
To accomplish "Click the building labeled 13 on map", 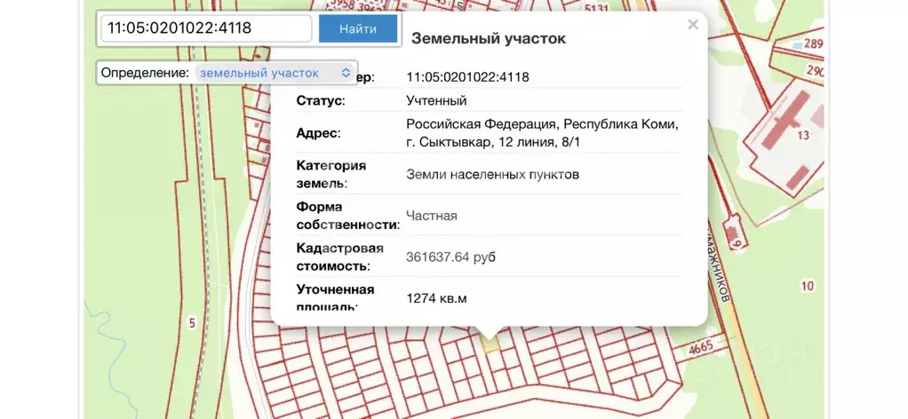I will point(802,136).
